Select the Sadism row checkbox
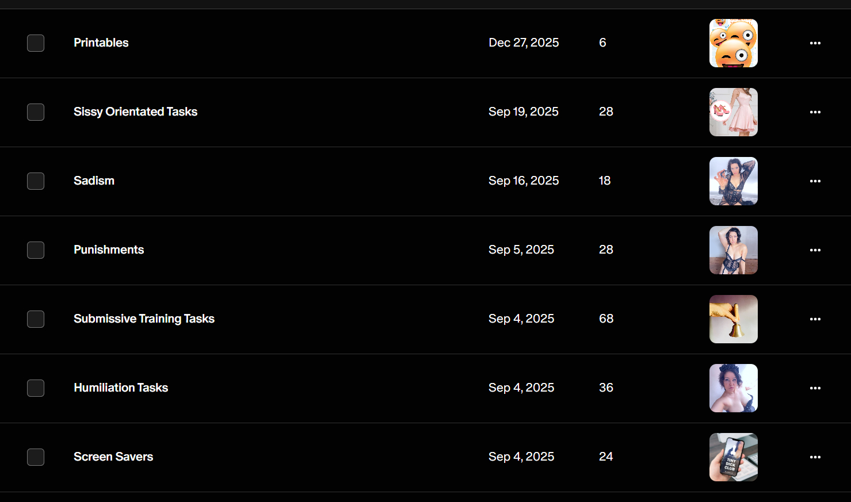 (36, 181)
